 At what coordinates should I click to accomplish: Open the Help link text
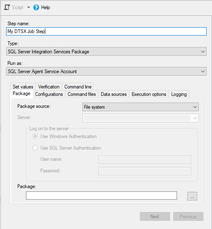46,7
